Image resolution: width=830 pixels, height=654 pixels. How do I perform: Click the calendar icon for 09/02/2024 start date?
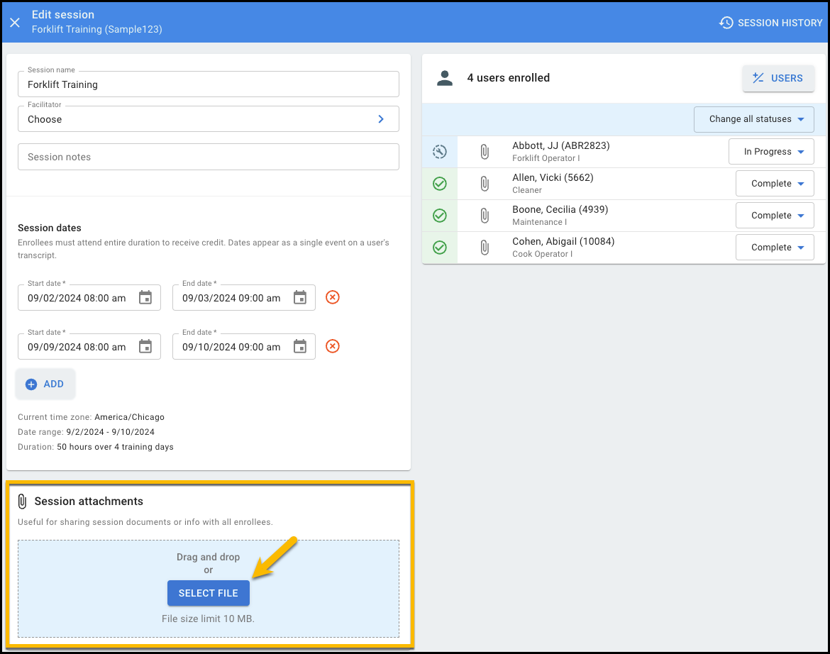pos(145,298)
